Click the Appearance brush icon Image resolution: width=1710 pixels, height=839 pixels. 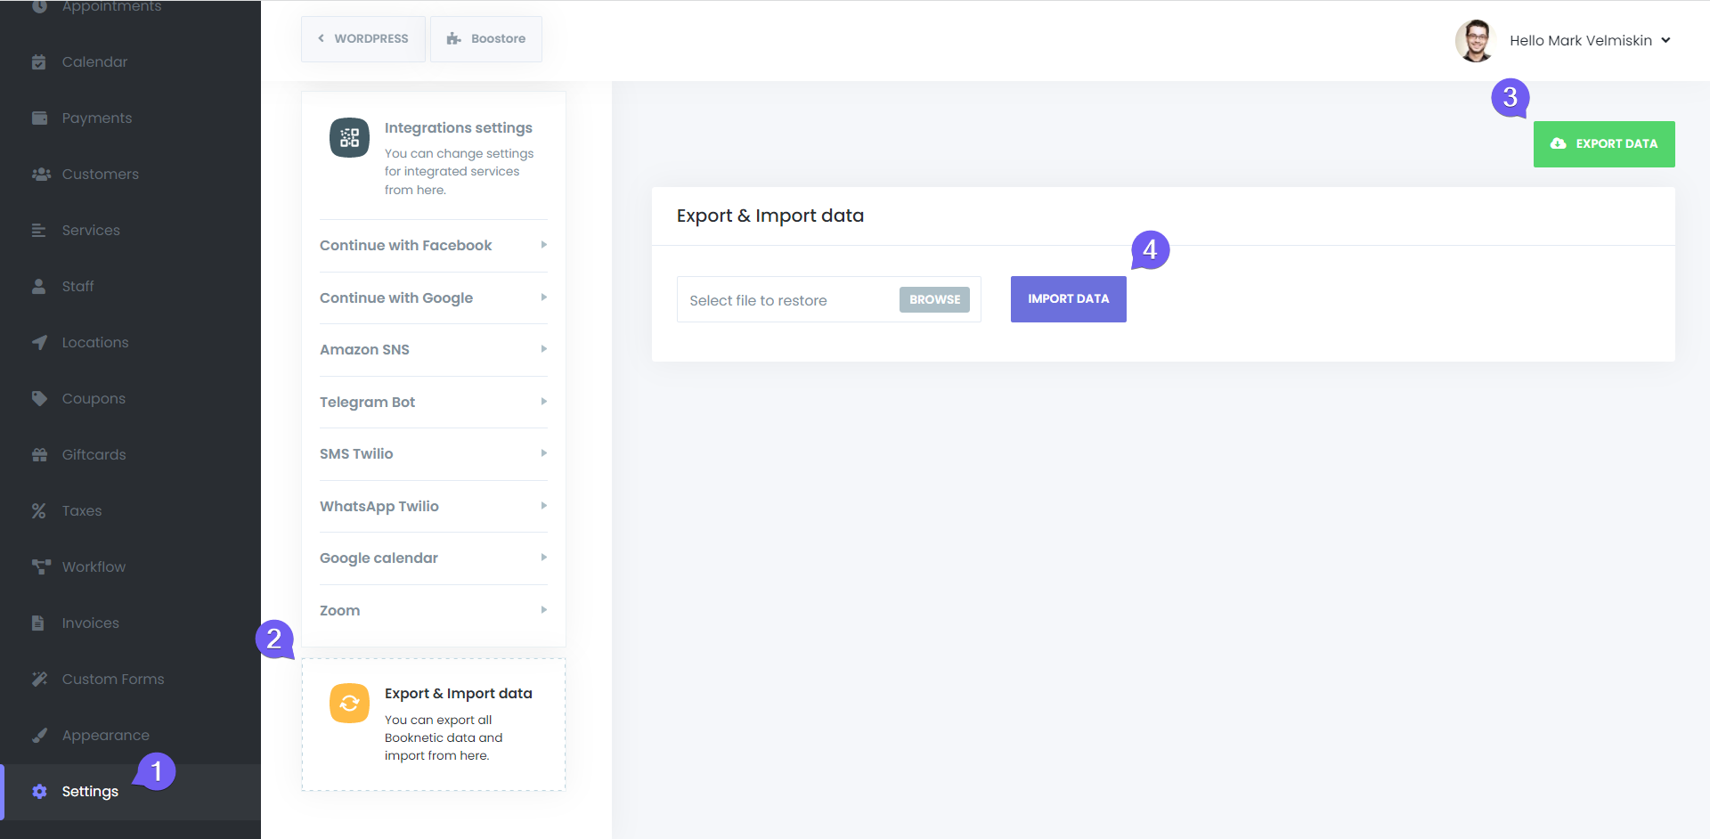click(39, 735)
